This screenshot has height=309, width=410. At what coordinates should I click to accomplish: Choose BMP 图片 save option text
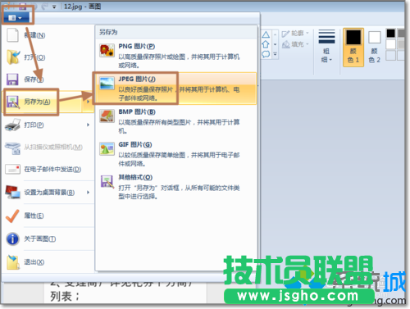click(x=137, y=111)
